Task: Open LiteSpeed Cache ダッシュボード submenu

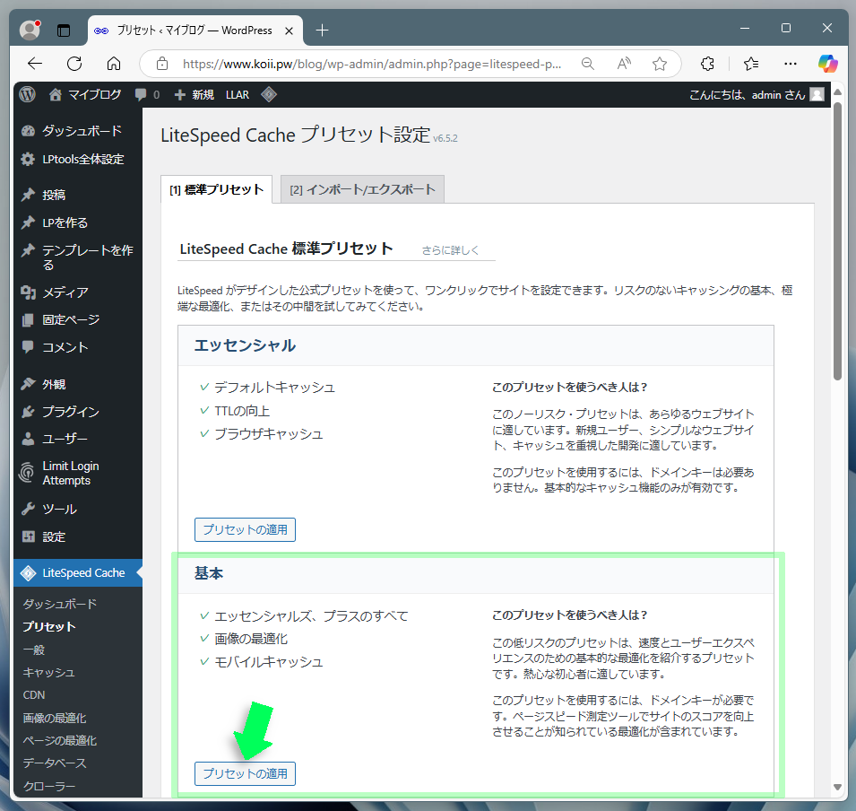Action: [x=60, y=604]
